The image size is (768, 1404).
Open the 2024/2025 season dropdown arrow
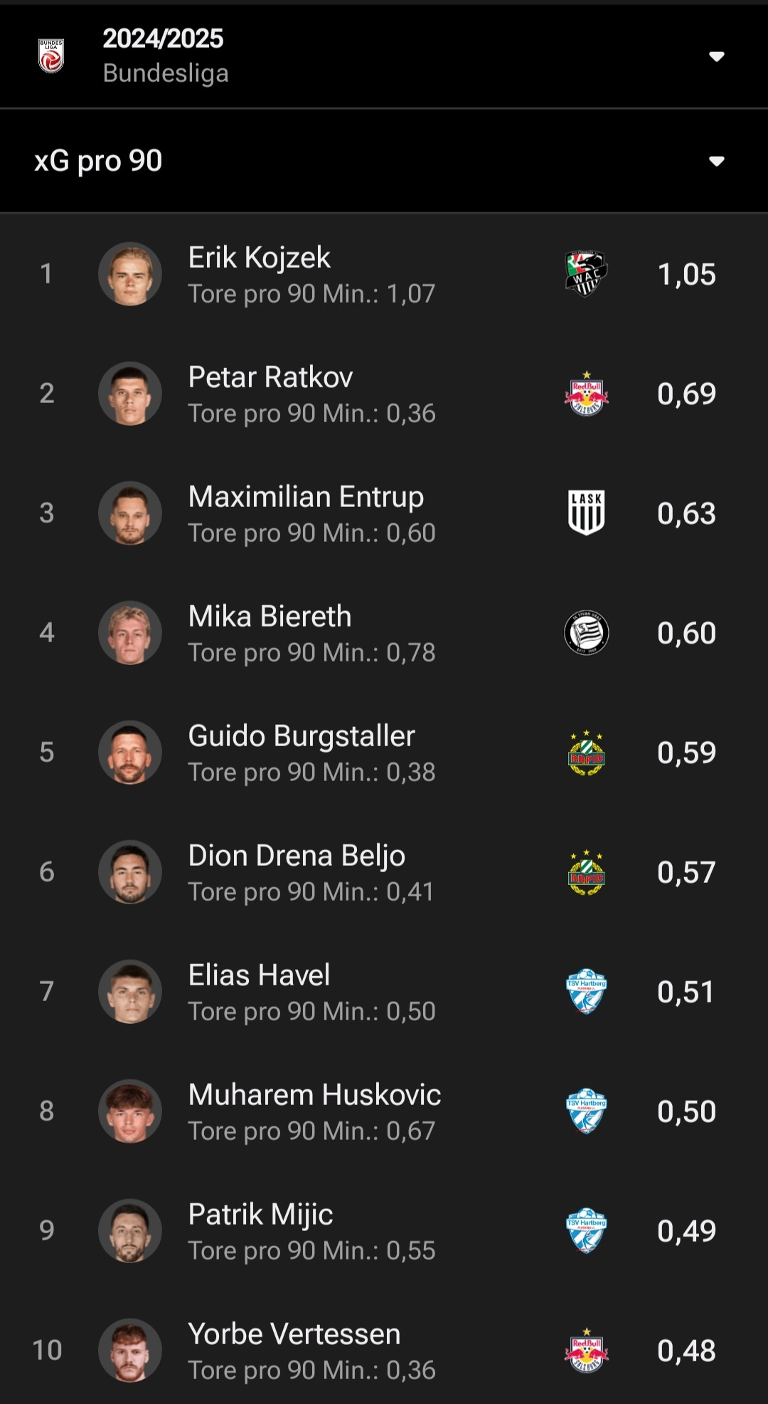click(716, 56)
